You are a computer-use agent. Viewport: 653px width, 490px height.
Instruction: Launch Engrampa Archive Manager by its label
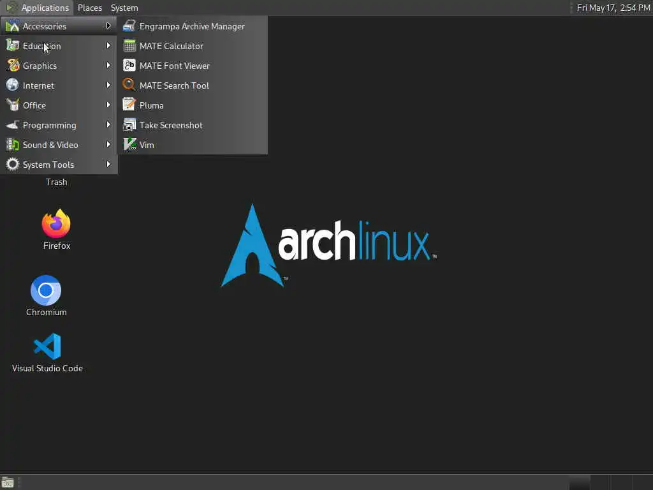pyautogui.click(x=192, y=26)
